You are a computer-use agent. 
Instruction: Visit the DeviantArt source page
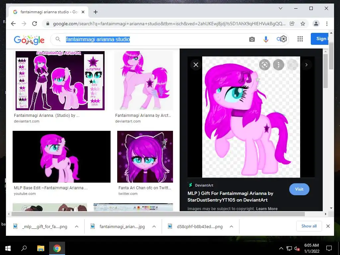point(299,189)
